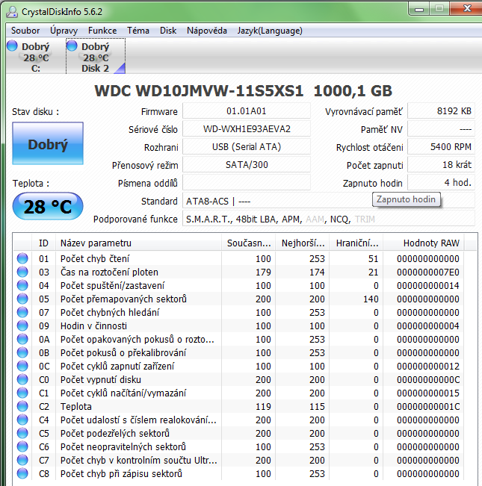Click the 'Počet přemapovaných sektorů' text
Screen dimensions: 482x486
(123, 299)
